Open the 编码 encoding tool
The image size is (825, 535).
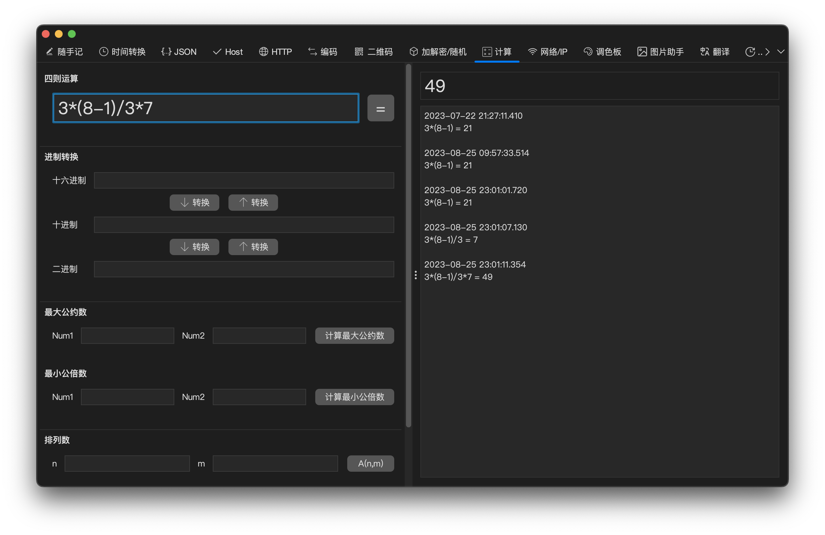pos(322,52)
